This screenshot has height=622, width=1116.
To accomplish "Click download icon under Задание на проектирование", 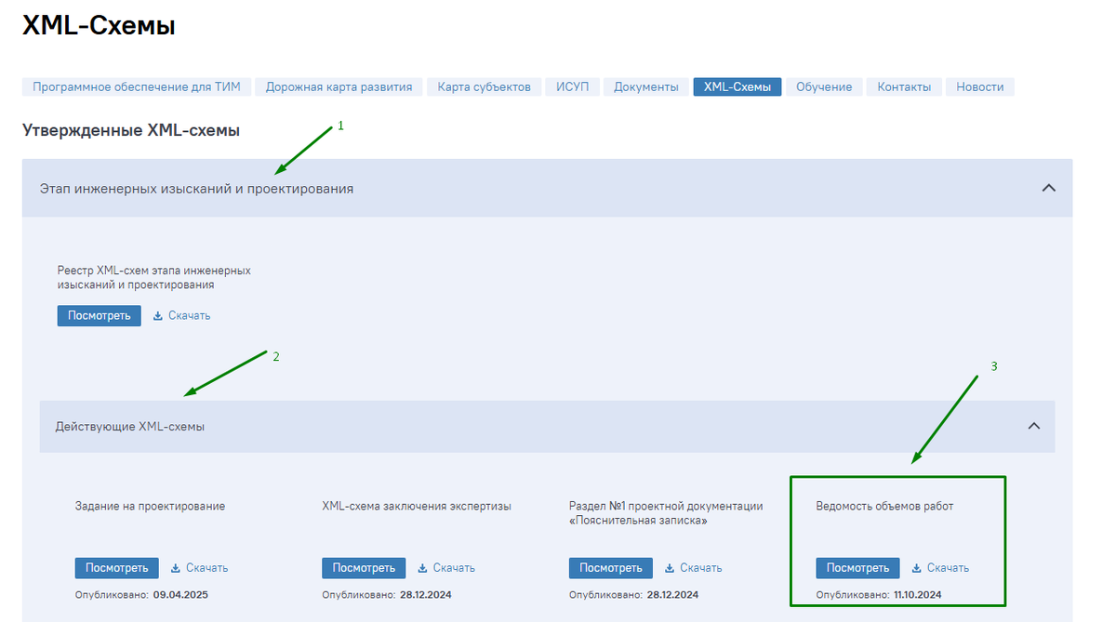I will [x=176, y=568].
